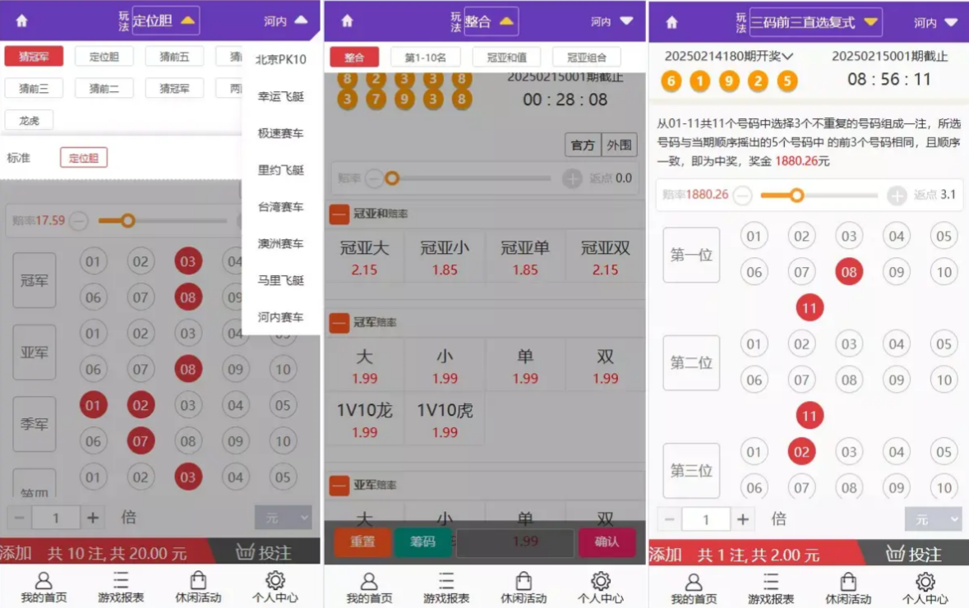Open 个人中心 gear icon in the right panel
Viewport: 969px width, 608px height.
(x=925, y=581)
